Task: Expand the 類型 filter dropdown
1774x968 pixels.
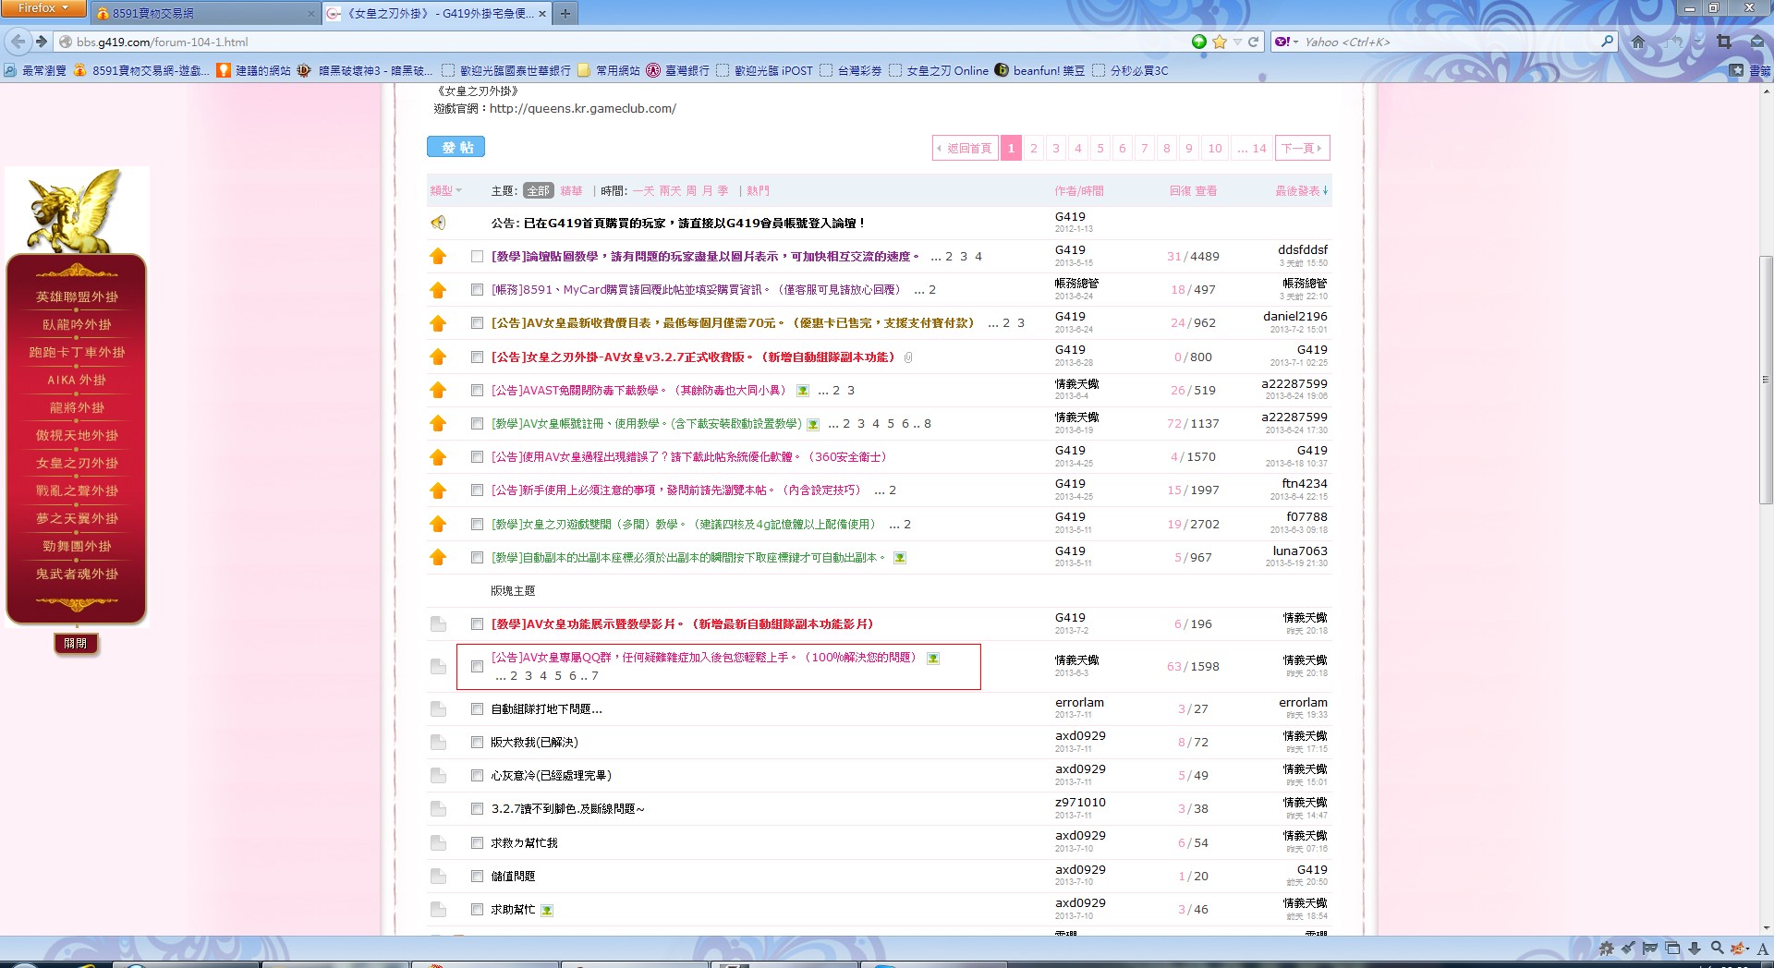Action: (445, 191)
